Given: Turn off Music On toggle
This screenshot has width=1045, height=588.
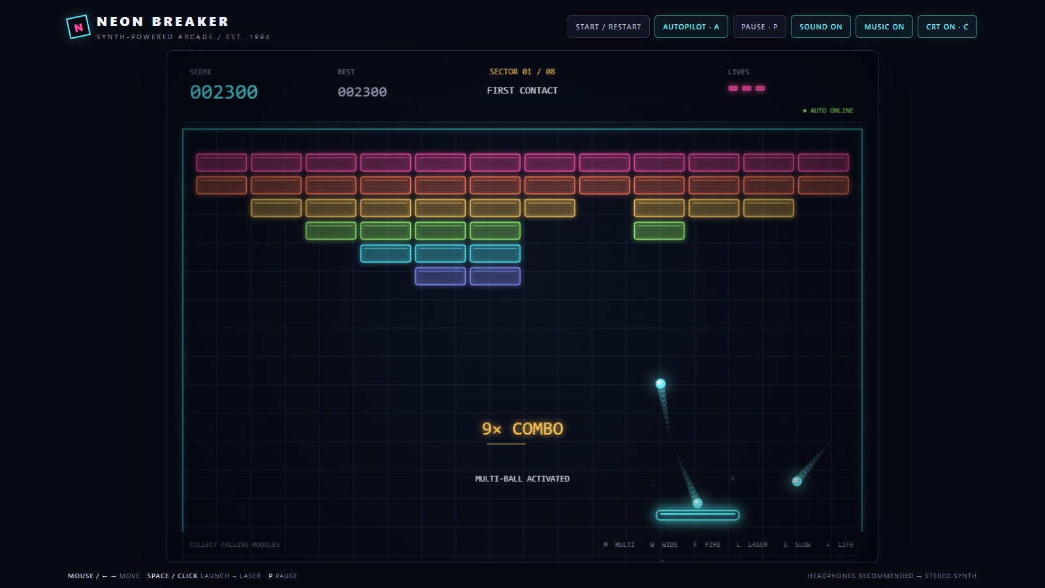Looking at the screenshot, I should point(884,27).
